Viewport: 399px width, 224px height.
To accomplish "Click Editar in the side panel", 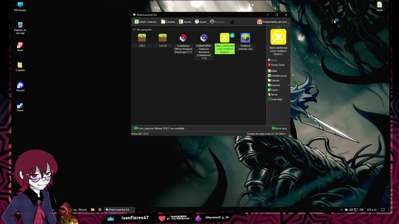I will point(272,71).
